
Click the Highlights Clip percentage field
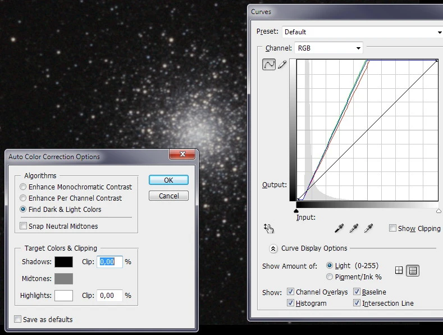pyautogui.click(x=109, y=296)
